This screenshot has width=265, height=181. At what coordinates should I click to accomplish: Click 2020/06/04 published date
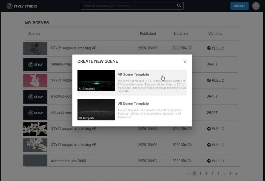(x=148, y=161)
